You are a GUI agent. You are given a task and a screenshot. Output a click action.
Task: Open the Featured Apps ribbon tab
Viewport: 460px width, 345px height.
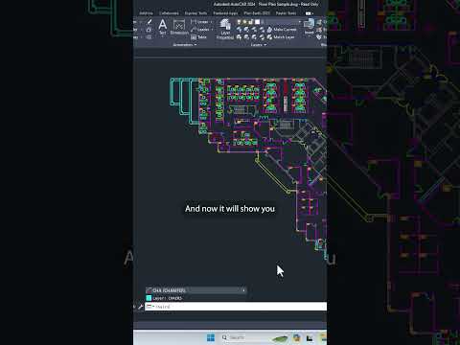click(x=225, y=13)
